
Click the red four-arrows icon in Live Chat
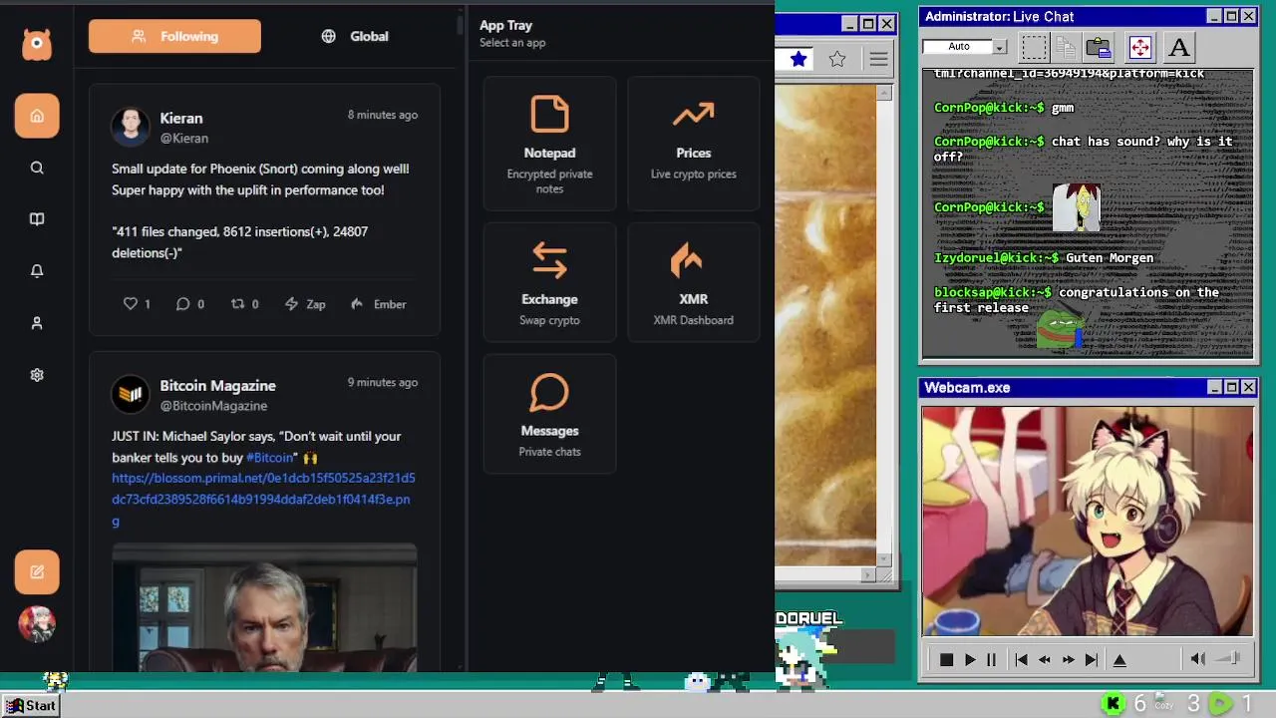[x=1139, y=47]
